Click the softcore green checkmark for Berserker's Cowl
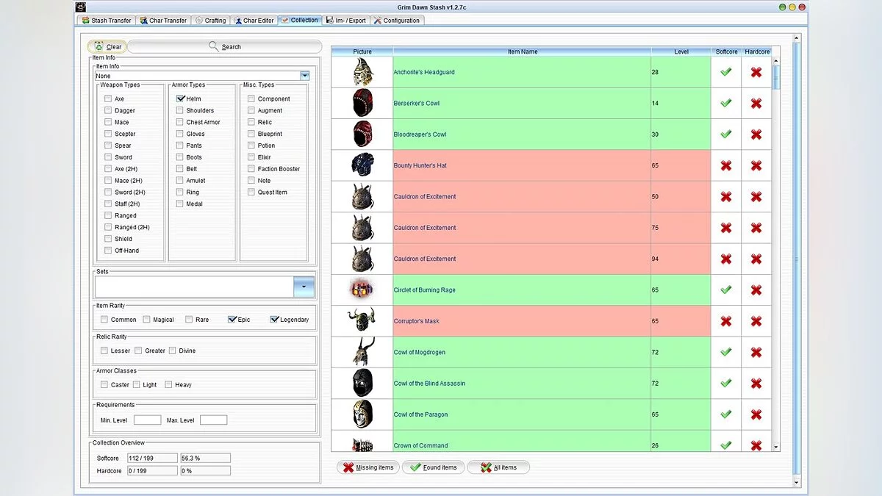 725,103
